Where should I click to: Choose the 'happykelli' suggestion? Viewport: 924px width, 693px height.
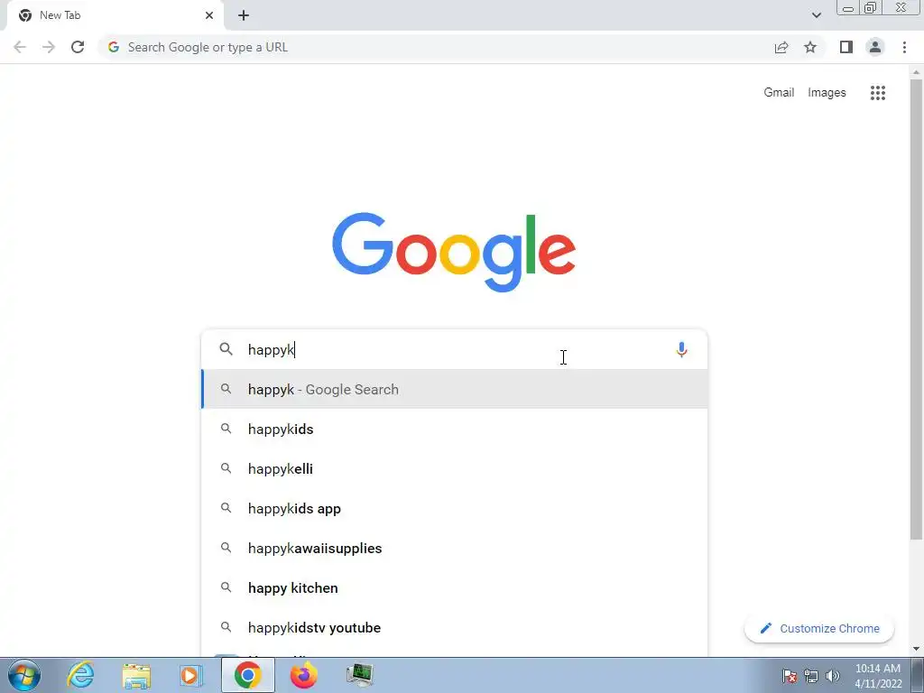pyautogui.click(x=455, y=468)
